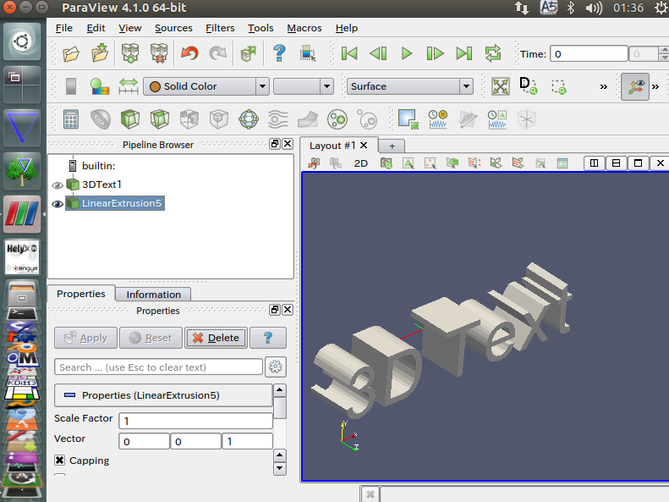Click the Undo arrow icon

[189, 54]
